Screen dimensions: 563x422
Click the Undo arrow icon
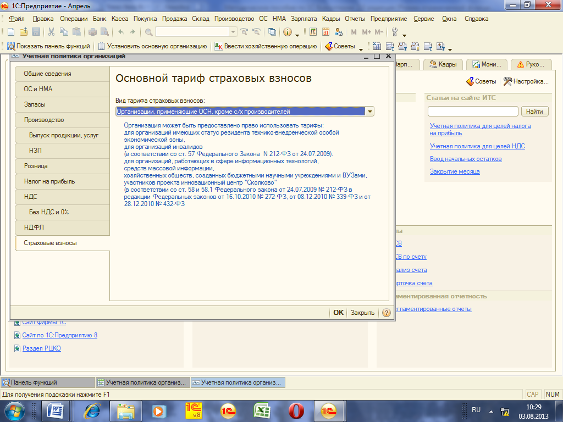[x=121, y=32]
